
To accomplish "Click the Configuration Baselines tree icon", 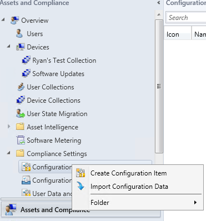I will click(26, 180).
